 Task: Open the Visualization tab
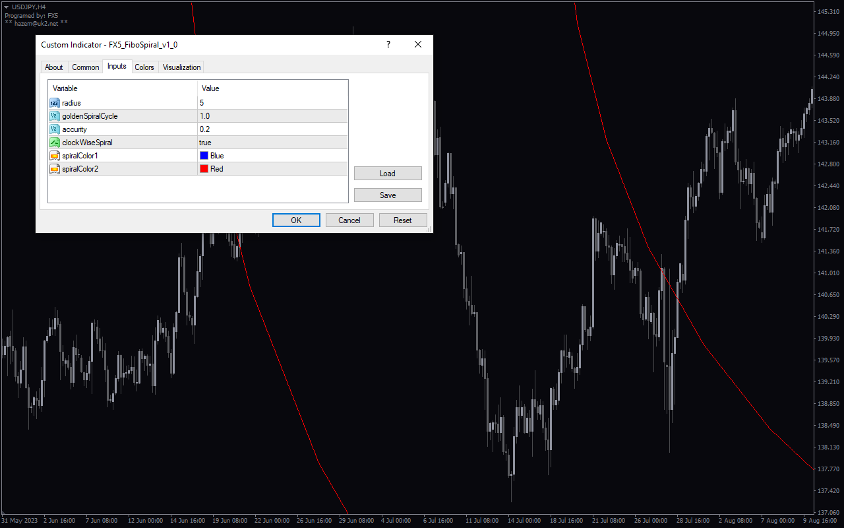(x=181, y=67)
